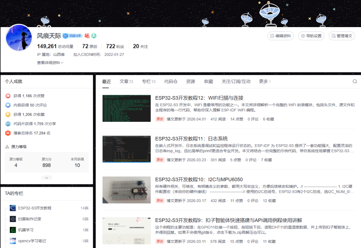Click the yellow star icon beside 获得 1,206 次收藏
361x248 pixels.
8,114
